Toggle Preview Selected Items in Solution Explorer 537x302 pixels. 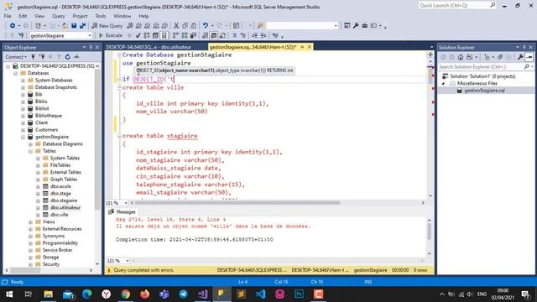coord(529,57)
